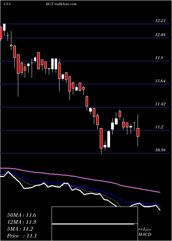
Task: Click the 11.42 price level label
Action: point(160,104)
